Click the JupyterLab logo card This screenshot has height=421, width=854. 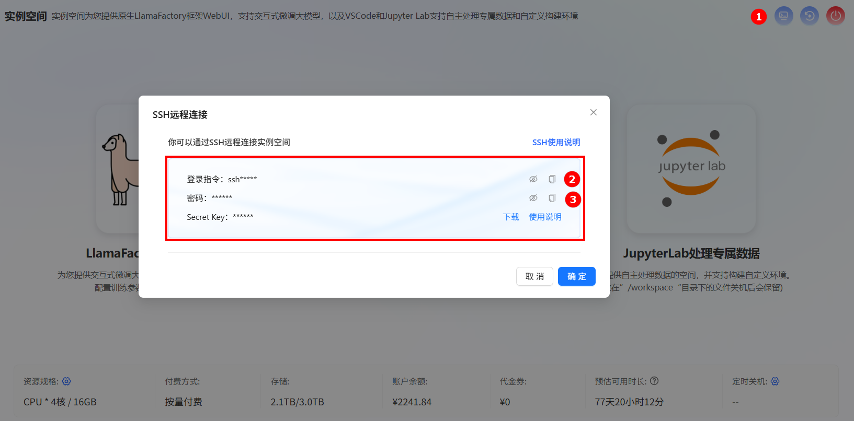click(x=691, y=169)
